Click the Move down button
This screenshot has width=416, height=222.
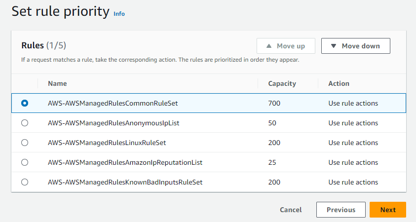click(355, 46)
